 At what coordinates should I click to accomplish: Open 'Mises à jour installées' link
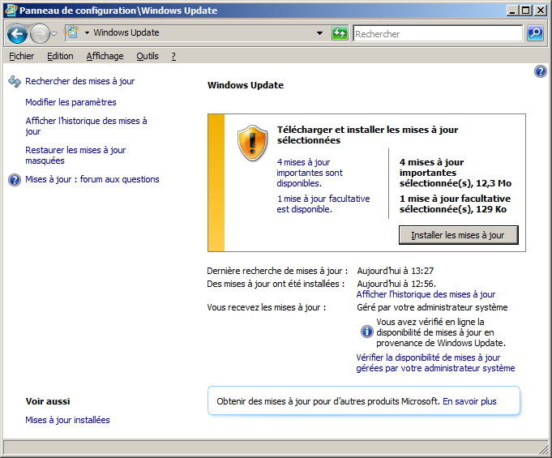click(67, 420)
